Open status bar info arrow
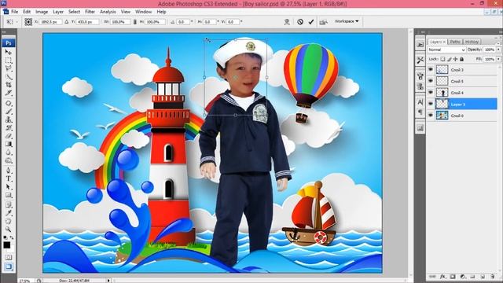This screenshot has height=283, width=503. (x=108, y=281)
